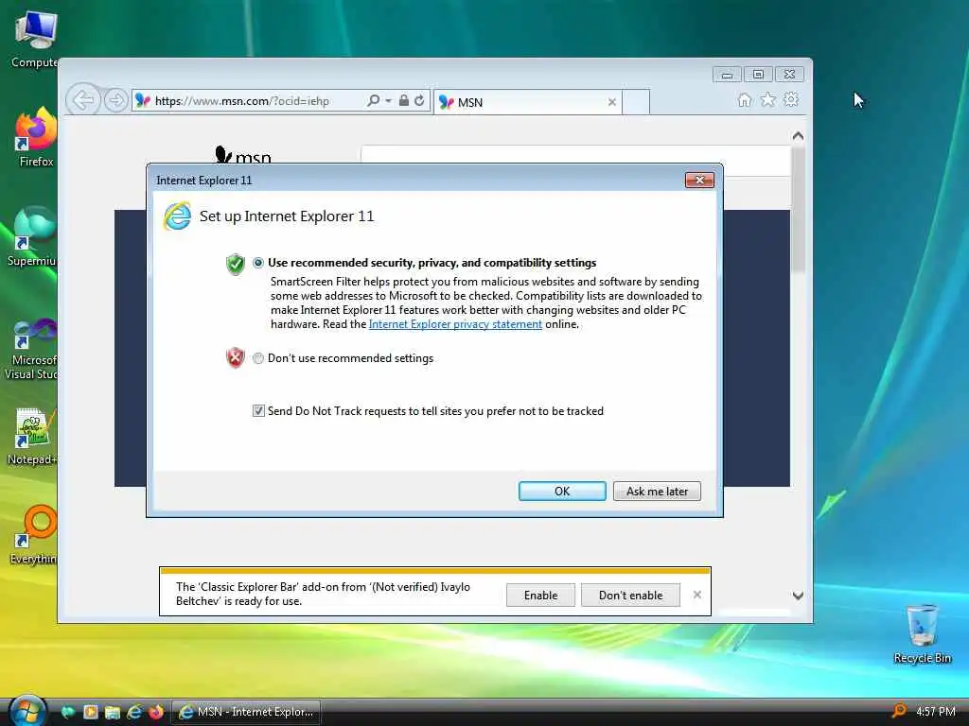Open Favorites star icon
969x726 pixels.
pos(767,100)
